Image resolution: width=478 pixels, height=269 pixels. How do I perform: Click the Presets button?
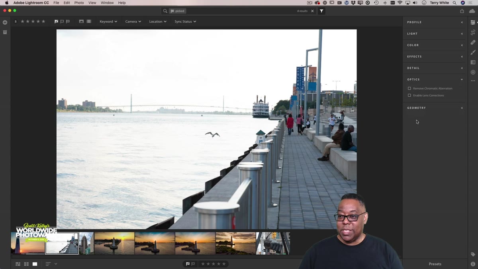tap(435, 264)
